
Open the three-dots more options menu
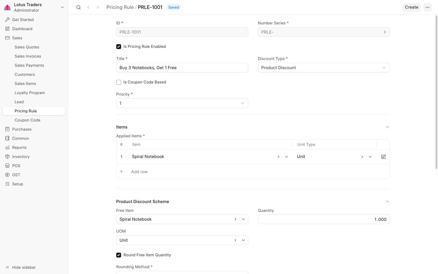coord(428,7)
